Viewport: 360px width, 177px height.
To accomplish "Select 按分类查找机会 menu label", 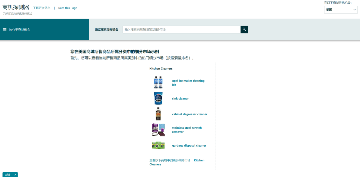I will point(20,30).
